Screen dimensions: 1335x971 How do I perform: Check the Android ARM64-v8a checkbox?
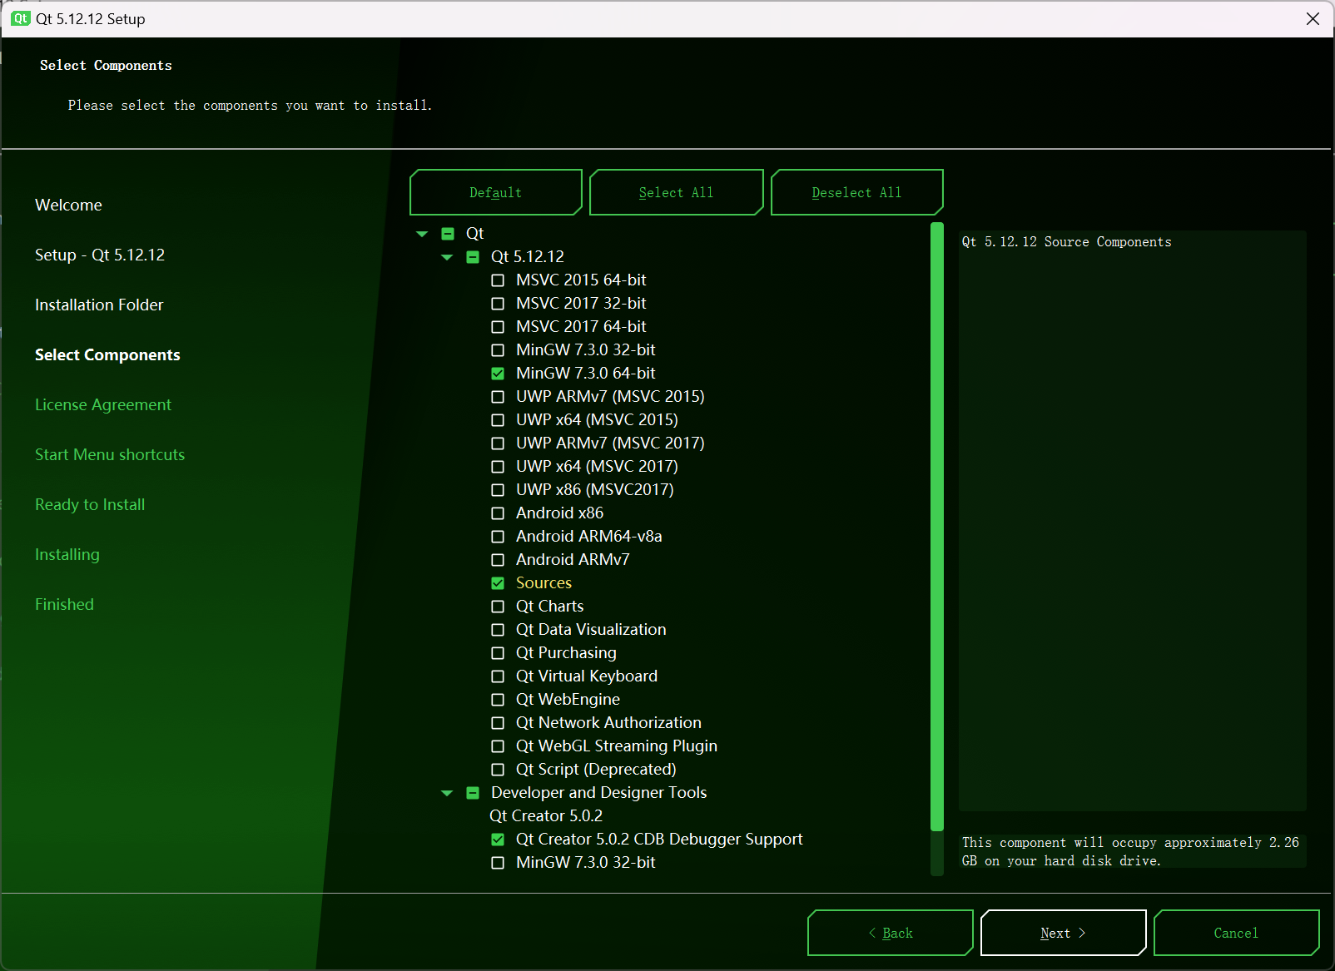click(498, 537)
